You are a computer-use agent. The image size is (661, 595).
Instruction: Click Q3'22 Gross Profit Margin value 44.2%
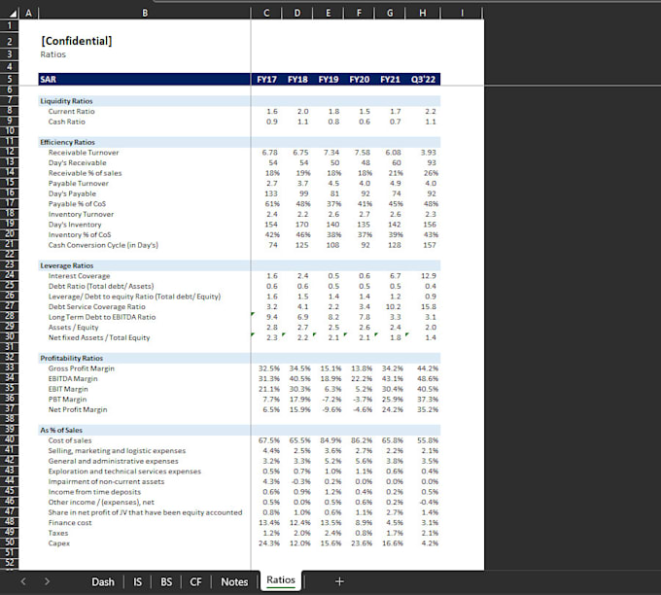(x=428, y=368)
